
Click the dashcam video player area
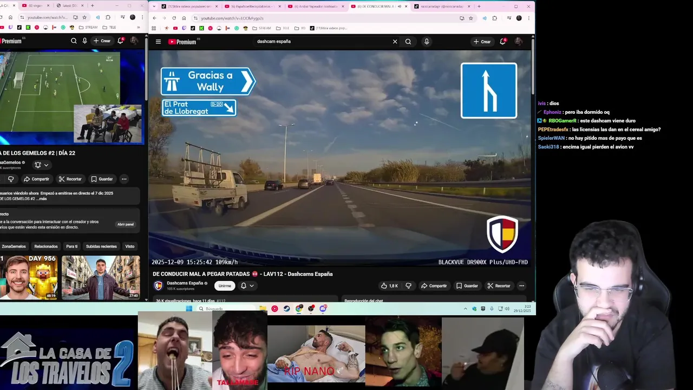[x=339, y=157]
